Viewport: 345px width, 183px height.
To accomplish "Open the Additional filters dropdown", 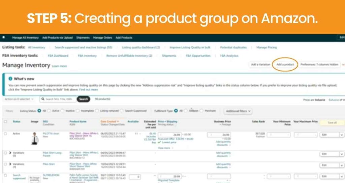I will click(x=238, y=111).
